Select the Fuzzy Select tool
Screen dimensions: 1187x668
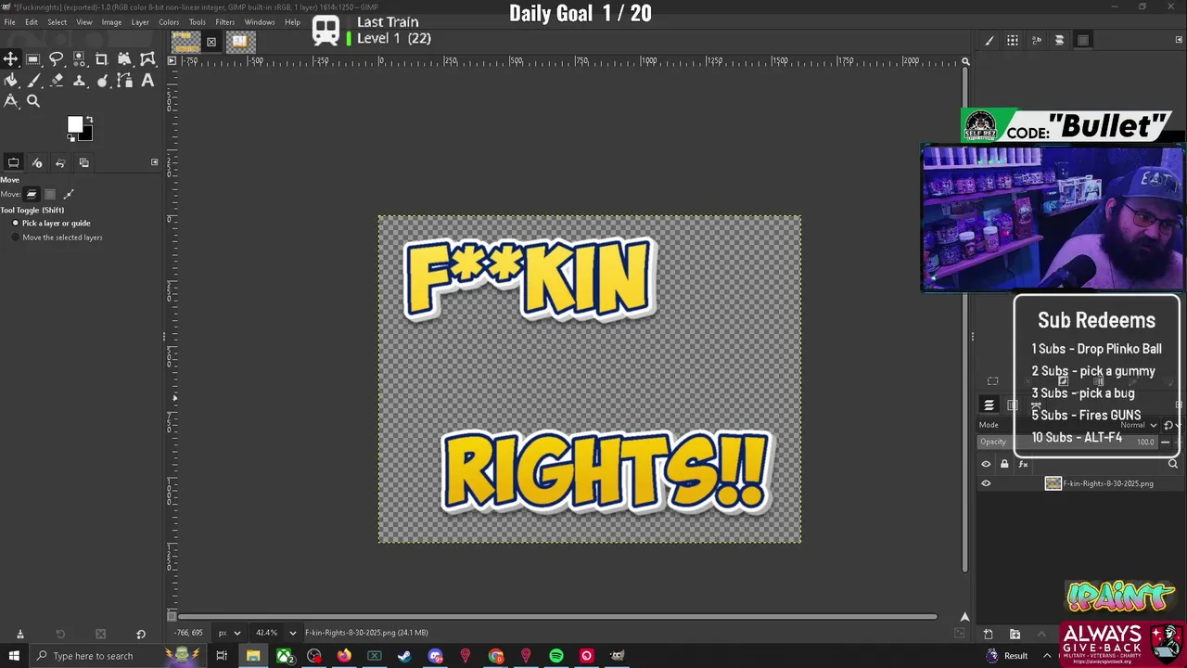coord(79,59)
